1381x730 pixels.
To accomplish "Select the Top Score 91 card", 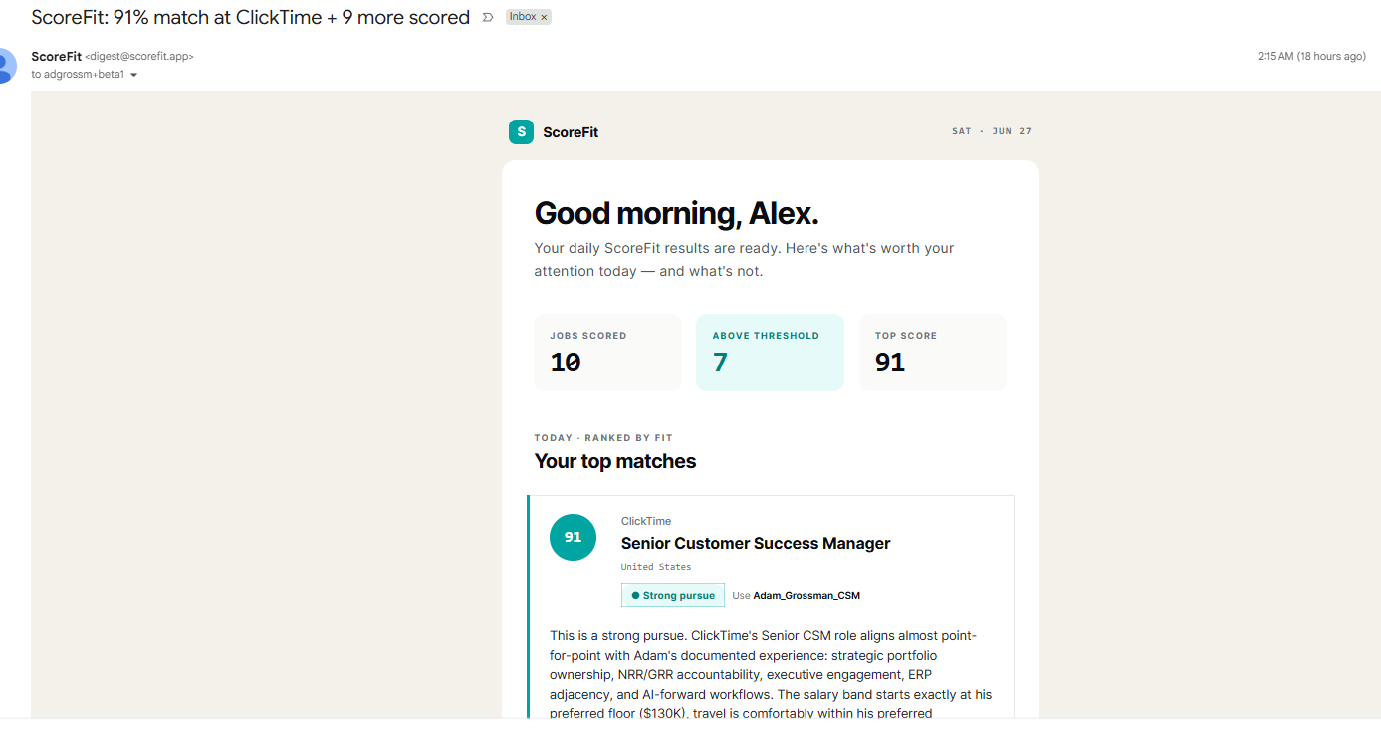I will [x=933, y=353].
